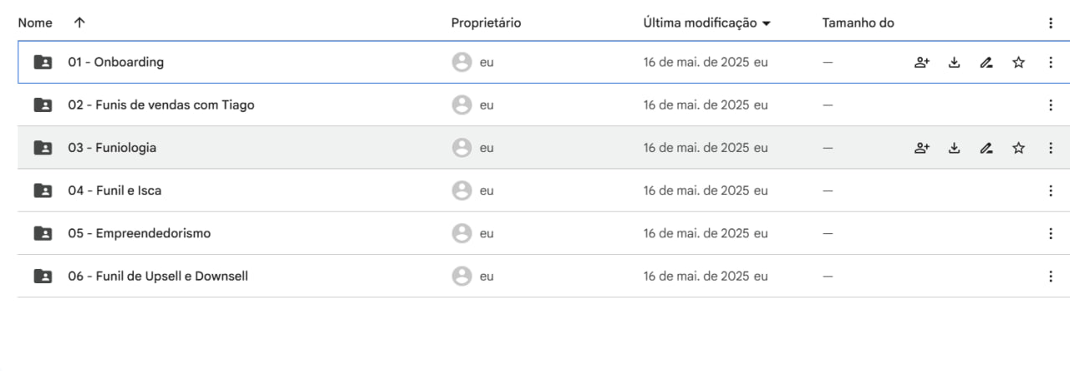Download the 01 - Onboarding folder
The height and width of the screenshot is (371, 1070).
coord(954,62)
